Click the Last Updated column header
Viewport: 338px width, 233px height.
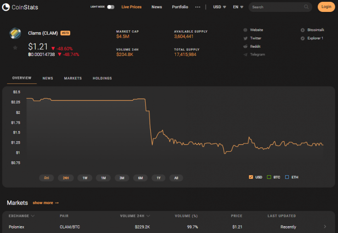coord(282,216)
